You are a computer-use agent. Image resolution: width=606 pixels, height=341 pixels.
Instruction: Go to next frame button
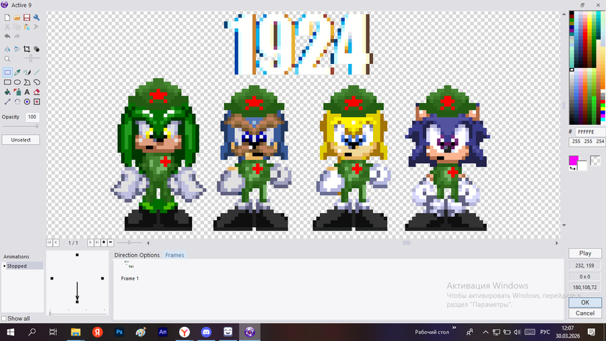pos(90,243)
